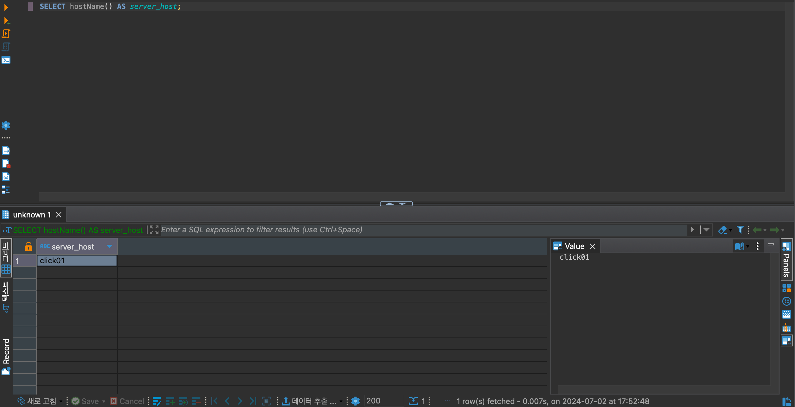Click the editor/results splitter collapse handle
This screenshot has height=407, width=795.
(x=396, y=203)
